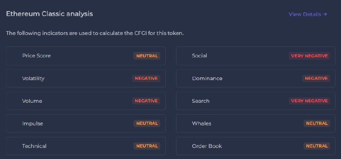The height and width of the screenshot is (159, 341).
Task: Open the View Details link
Action: point(308,14)
